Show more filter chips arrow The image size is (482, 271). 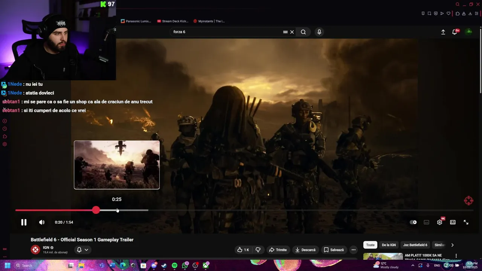pos(452,245)
